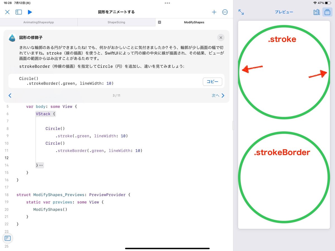Click the .strokeBorder(.green, lineWidth: 10) editor line
Image resolution: width=335 pixels, height=251 pixels.
coord(99,151)
